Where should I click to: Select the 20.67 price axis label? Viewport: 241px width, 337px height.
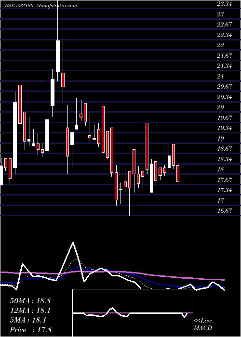[225, 87]
